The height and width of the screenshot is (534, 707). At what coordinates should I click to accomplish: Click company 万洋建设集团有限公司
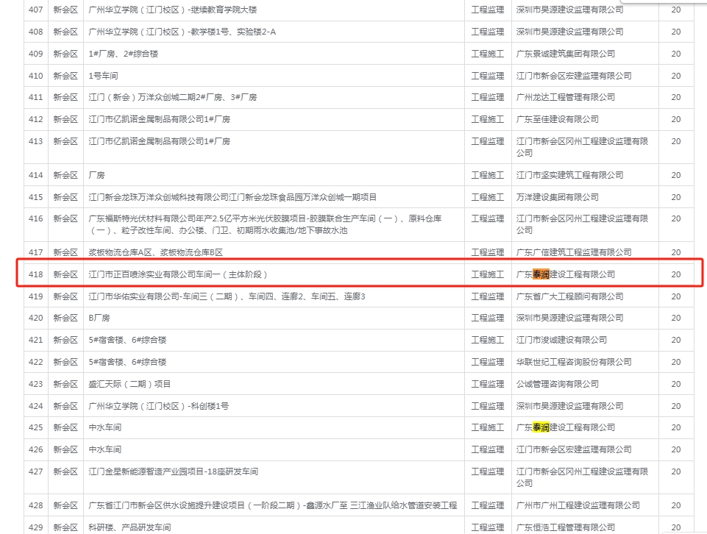[x=558, y=197]
